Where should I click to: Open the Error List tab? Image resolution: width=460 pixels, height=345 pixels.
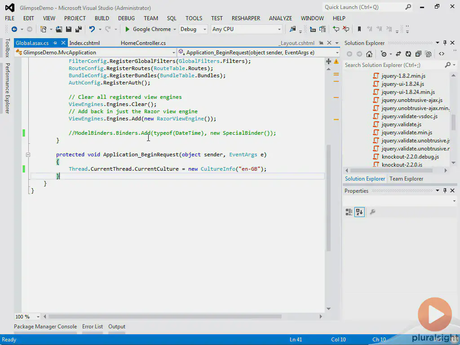(93, 327)
